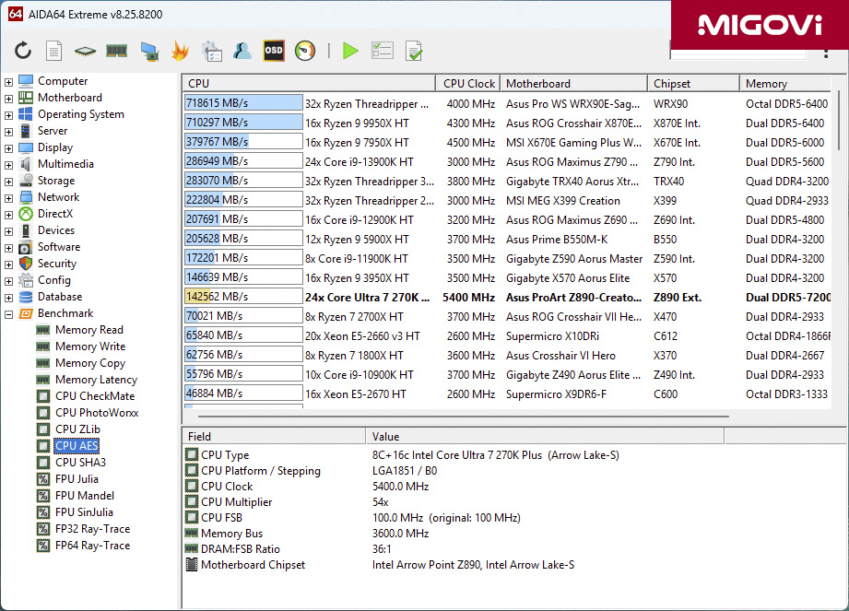
Task: Select the CPU chip icon in the toolbar
Action: (x=85, y=51)
